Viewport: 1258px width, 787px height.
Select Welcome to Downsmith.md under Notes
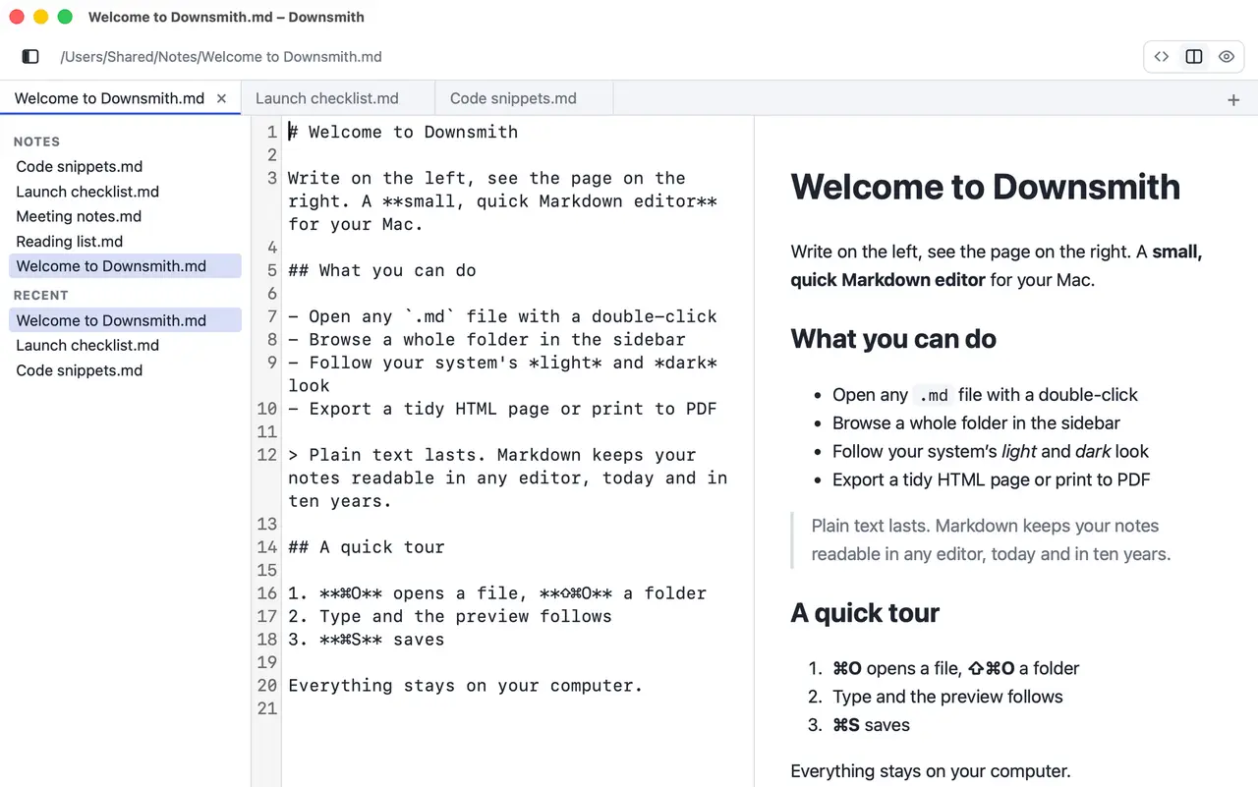[x=125, y=266]
